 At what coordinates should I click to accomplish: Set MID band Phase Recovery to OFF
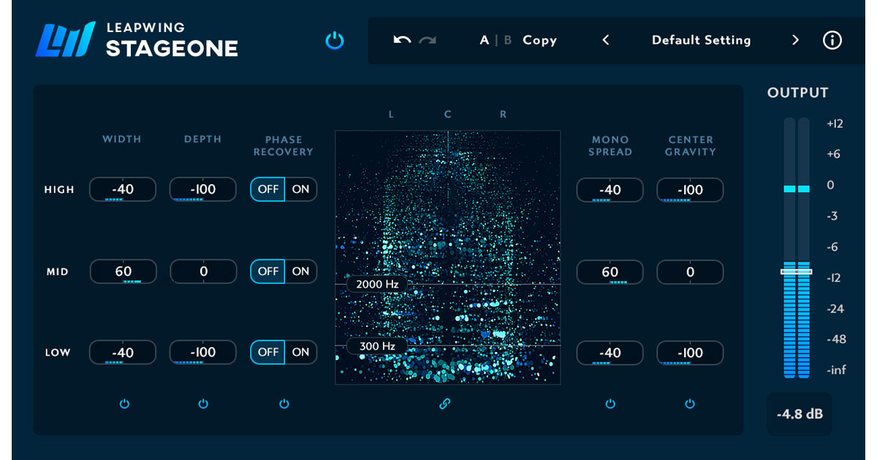point(267,271)
